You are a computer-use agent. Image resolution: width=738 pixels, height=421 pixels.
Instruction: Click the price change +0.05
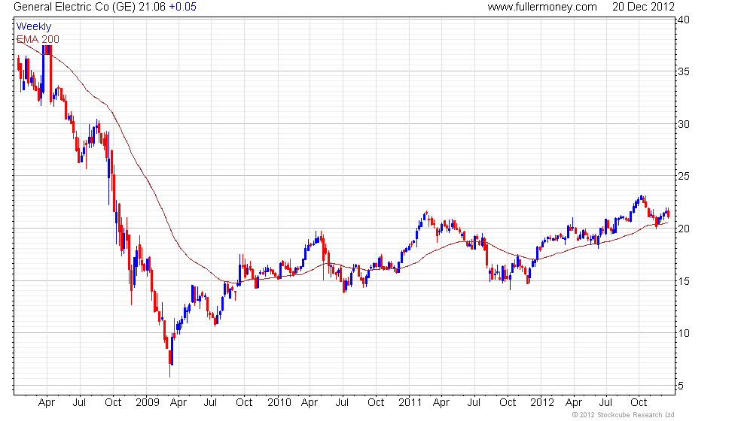[182, 7]
